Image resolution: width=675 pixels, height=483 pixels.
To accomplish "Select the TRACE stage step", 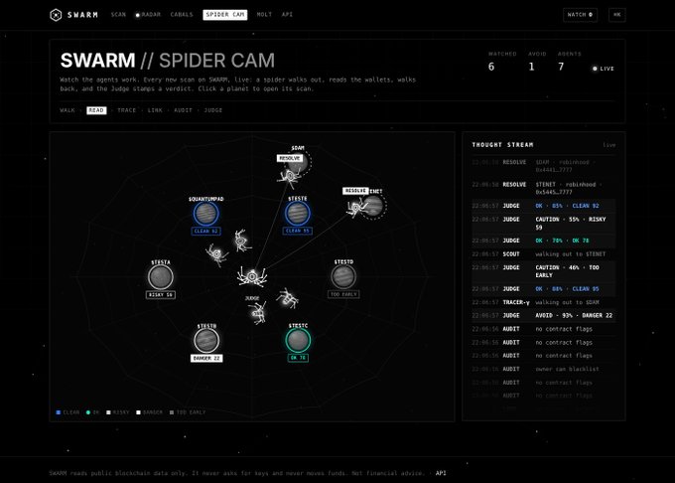I will 127,110.
